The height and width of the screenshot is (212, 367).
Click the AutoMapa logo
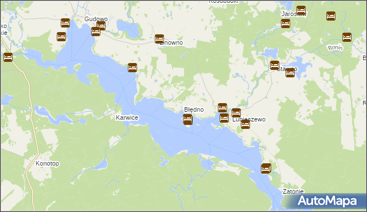pos(327,201)
